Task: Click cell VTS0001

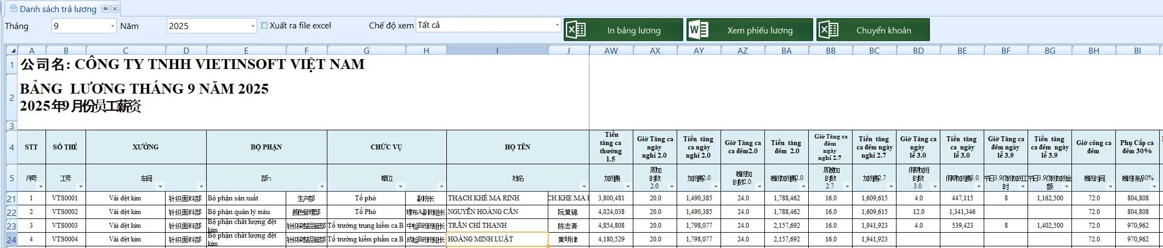Action: [x=65, y=198]
